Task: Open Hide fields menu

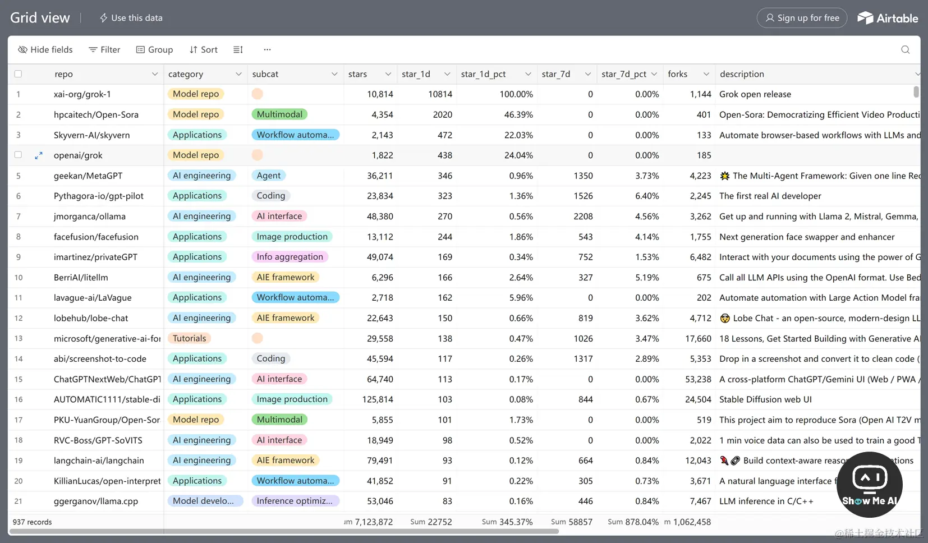Action: [x=45, y=50]
